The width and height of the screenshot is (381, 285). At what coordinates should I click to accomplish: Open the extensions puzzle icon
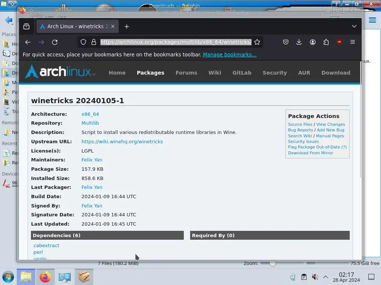tap(326, 42)
